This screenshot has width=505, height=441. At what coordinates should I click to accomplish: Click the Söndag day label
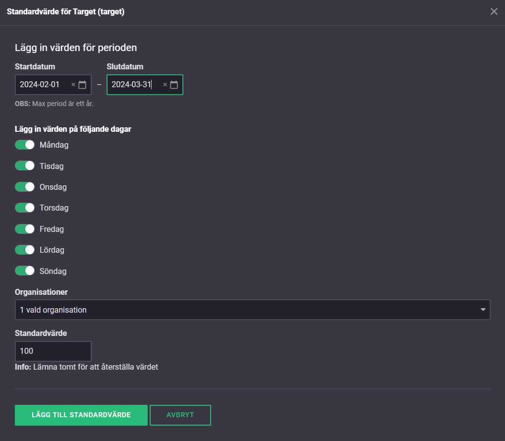pyautogui.click(x=53, y=271)
